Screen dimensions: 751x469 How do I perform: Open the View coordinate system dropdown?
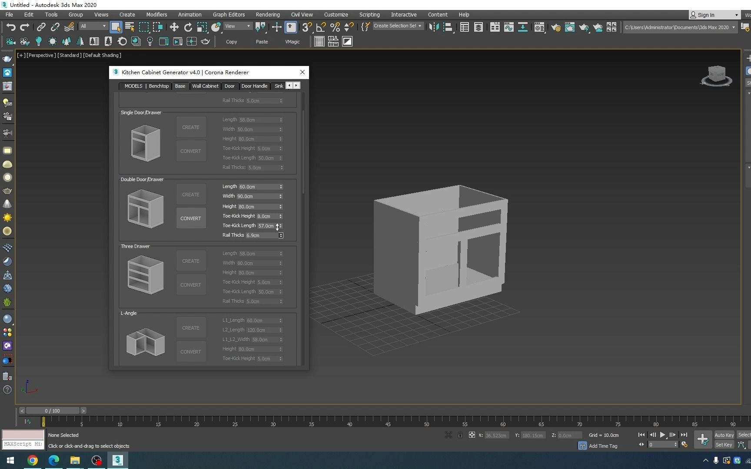(x=237, y=26)
